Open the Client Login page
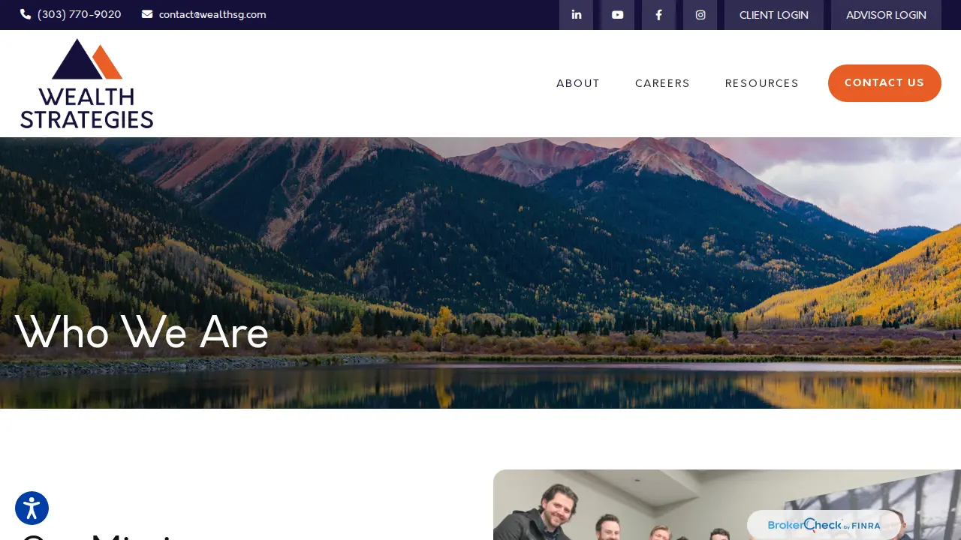Viewport: 961px width, 540px height. pyautogui.click(x=774, y=15)
